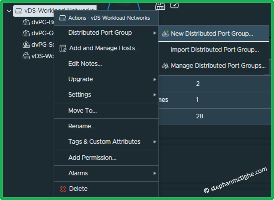The image size is (274, 200).
Task: Click the Add and Manage Hosts icon
Action: click(x=63, y=49)
